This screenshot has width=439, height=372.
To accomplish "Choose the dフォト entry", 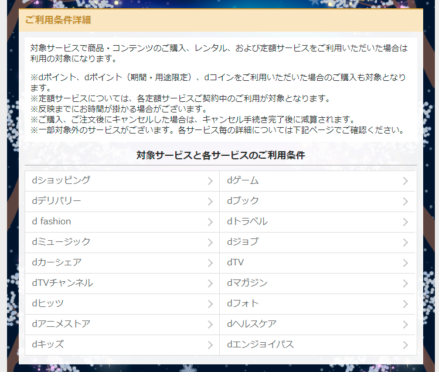I will pos(317,304).
